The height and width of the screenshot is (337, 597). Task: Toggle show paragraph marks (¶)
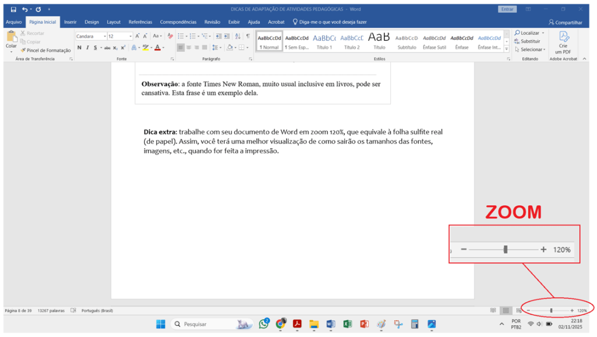pyautogui.click(x=248, y=36)
